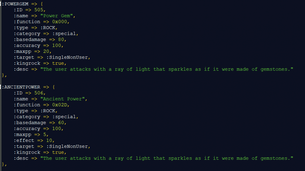Click the ID value 506
The height and width of the screenshot is (171, 305).
point(39,93)
